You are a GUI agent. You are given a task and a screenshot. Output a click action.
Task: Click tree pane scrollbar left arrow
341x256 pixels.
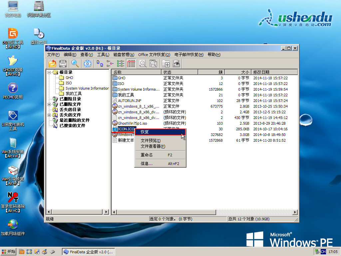(x=49, y=212)
